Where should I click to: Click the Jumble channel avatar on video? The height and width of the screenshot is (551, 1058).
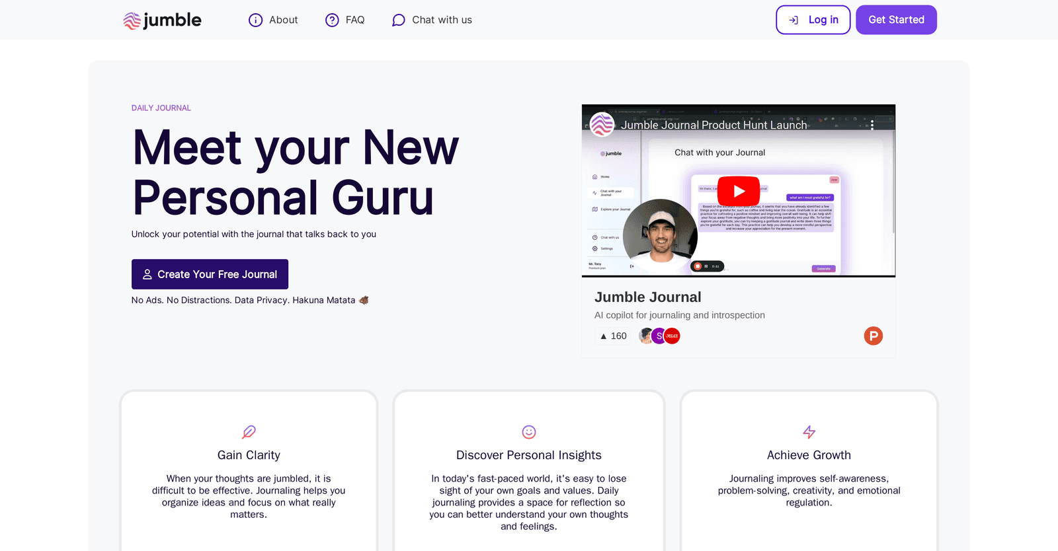click(602, 124)
